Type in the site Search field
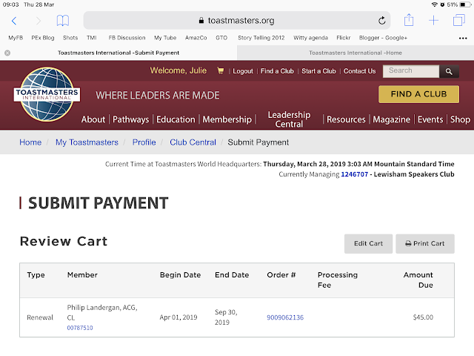474x356 pixels. click(412, 71)
